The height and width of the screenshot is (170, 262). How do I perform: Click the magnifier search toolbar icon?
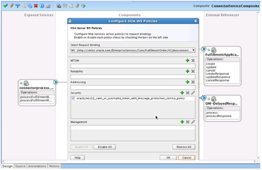tap(59, 6)
